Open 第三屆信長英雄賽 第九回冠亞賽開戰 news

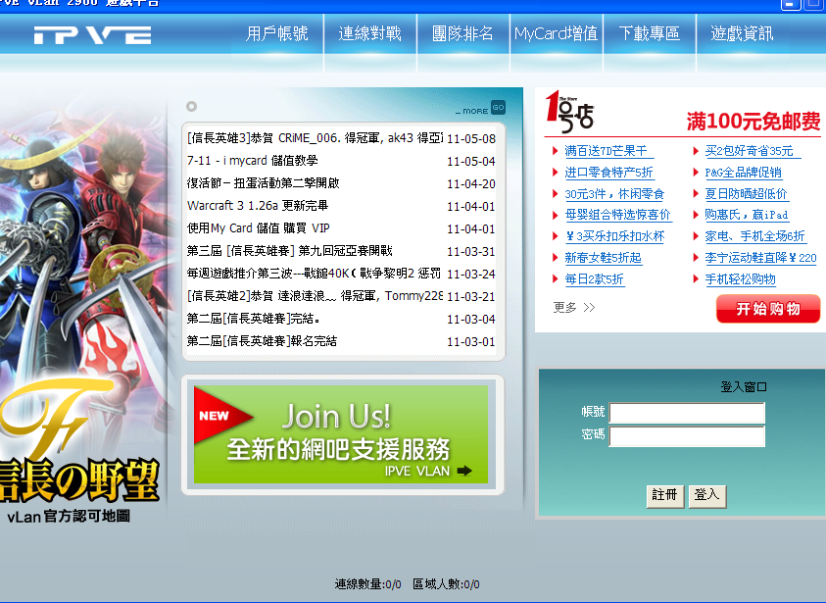coord(290,251)
